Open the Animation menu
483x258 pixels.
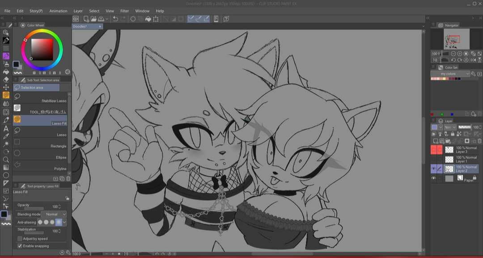pyautogui.click(x=58, y=11)
